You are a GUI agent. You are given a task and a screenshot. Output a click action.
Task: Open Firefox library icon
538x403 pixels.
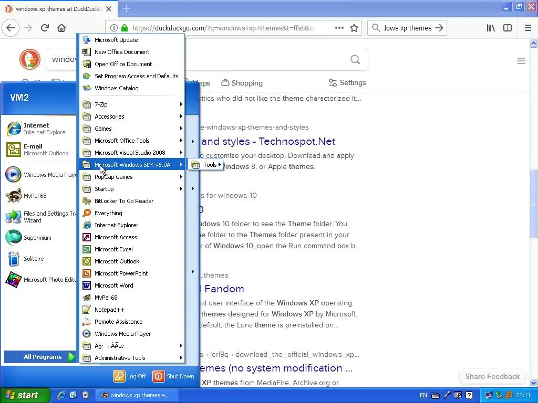click(491, 28)
